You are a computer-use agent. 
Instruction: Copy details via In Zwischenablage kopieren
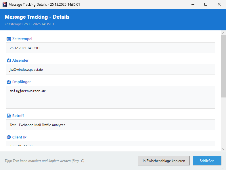(x=164, y=161)
